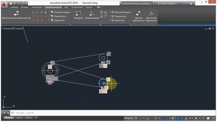Open the Главная ribbon tab
The width and height of the screenshot is (217, 122).
pyautogui.click(x=14, y=7)
